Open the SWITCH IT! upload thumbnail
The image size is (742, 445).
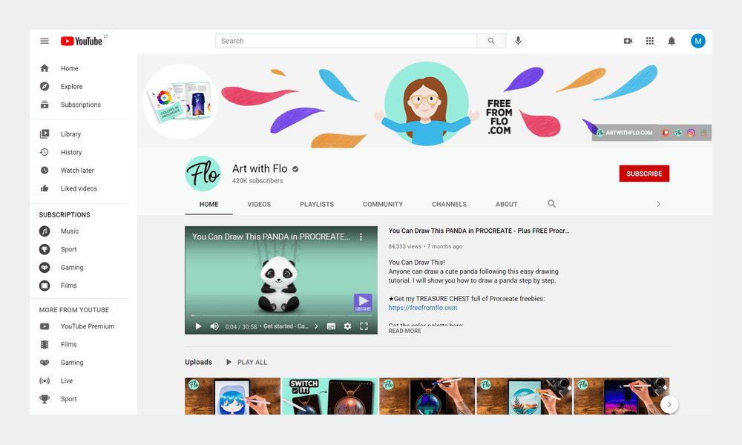point(330,396)
